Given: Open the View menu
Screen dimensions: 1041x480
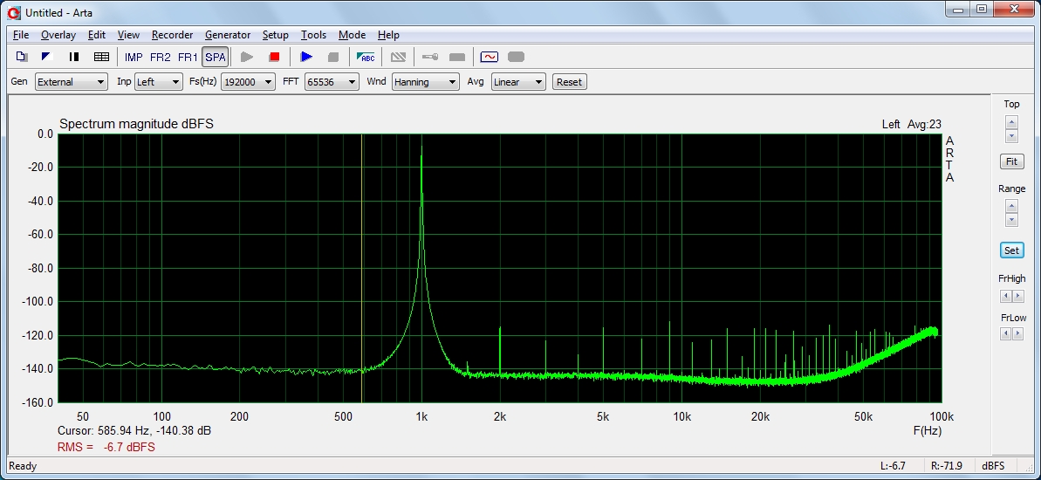Looking at the screenshot, I should tap(129, 35).
